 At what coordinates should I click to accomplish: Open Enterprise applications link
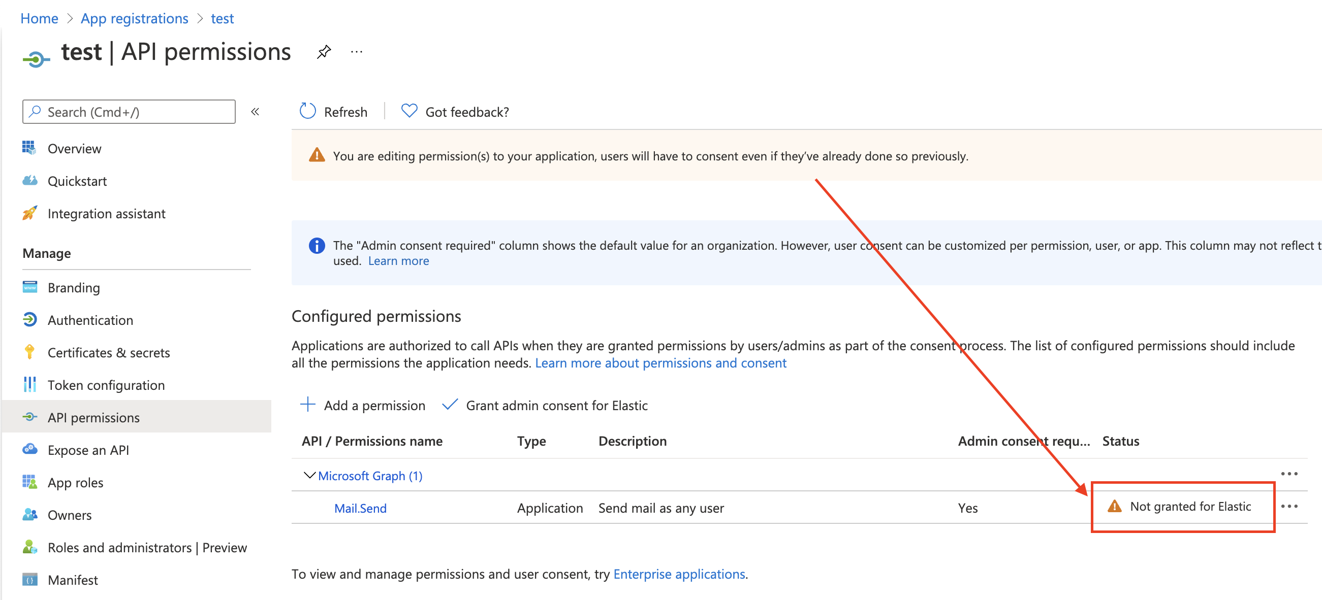click(x=679, y=574)
